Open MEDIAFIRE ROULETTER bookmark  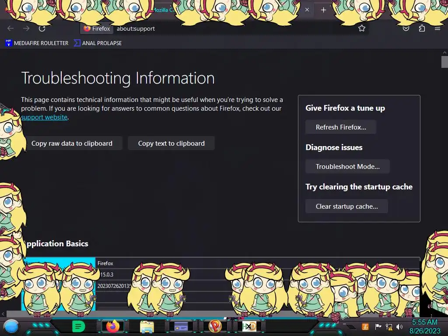click(37, 43)
